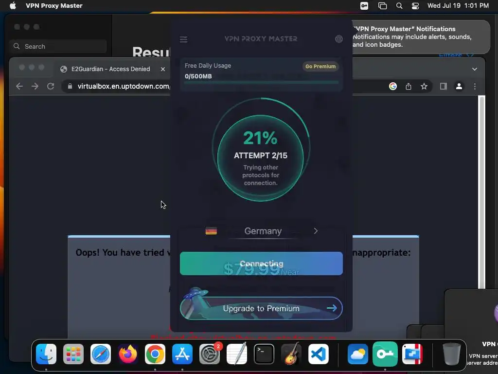Bookmark this page with star icon
The width and height of the screenshot is (498, 374).
[x=424, y=86]
